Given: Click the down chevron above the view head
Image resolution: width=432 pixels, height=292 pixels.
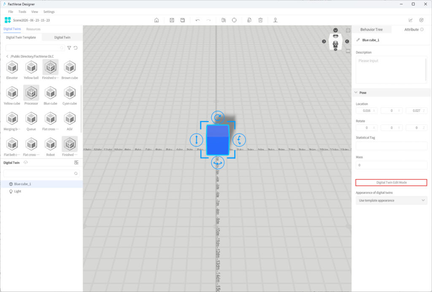Looking at the screenshot, I should [335, 30].
